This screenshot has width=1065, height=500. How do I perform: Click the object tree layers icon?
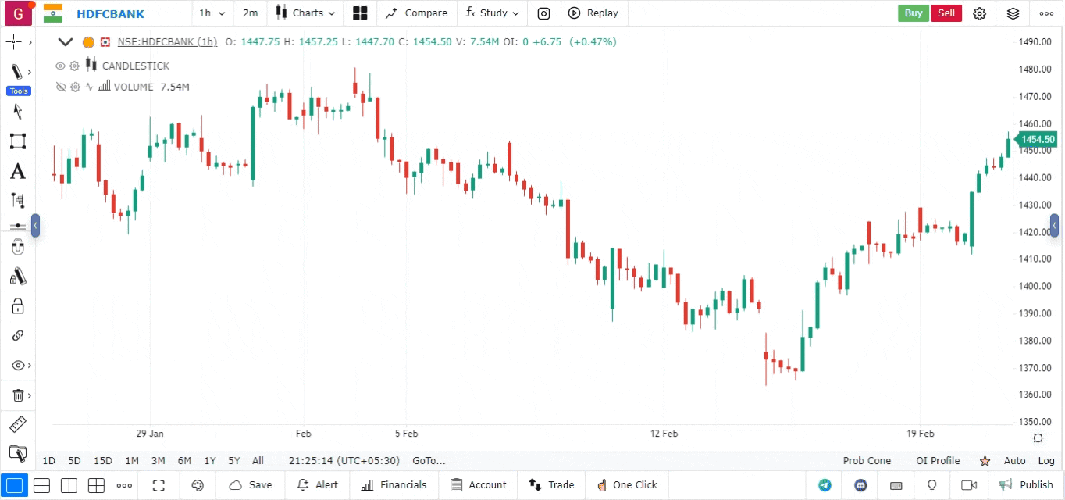coord(1013,13)
